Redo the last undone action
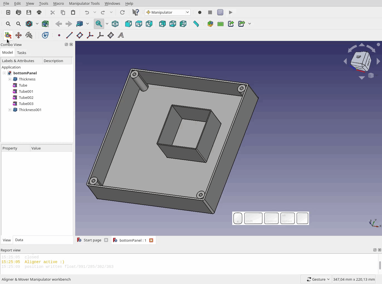This screenshot has height=284, width=382. click(103, 12)
